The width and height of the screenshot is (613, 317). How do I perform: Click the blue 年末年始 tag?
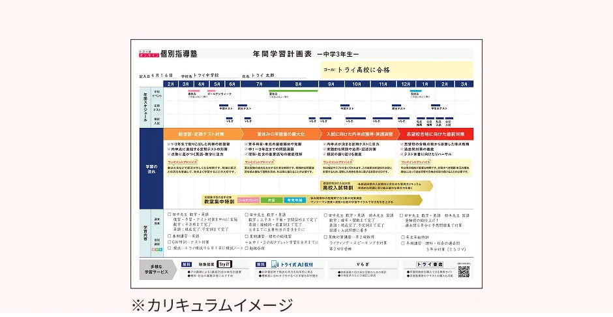(x=295, y=200)
